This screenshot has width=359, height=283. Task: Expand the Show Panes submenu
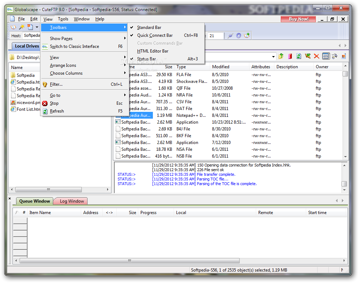pos(84,39)
